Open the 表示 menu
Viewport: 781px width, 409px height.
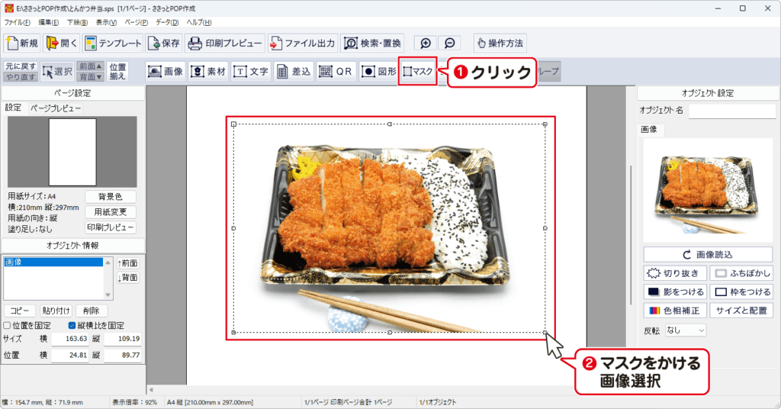click(x=106, y=22)
